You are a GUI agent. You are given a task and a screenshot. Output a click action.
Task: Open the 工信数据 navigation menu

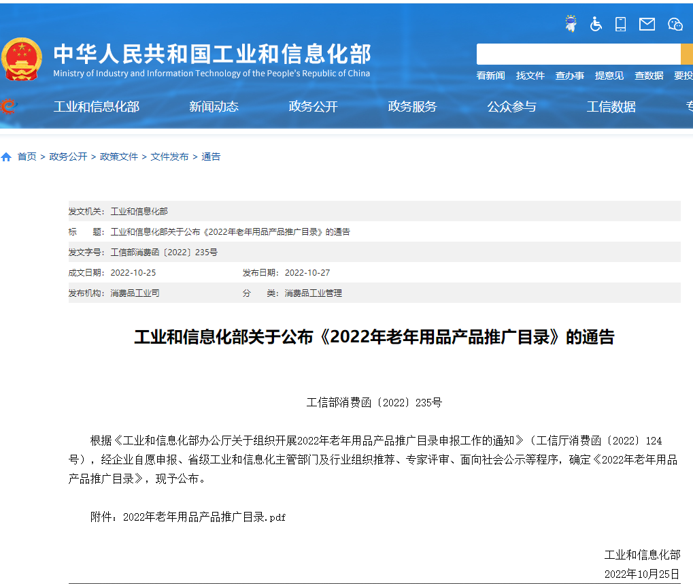pos(611,107)
